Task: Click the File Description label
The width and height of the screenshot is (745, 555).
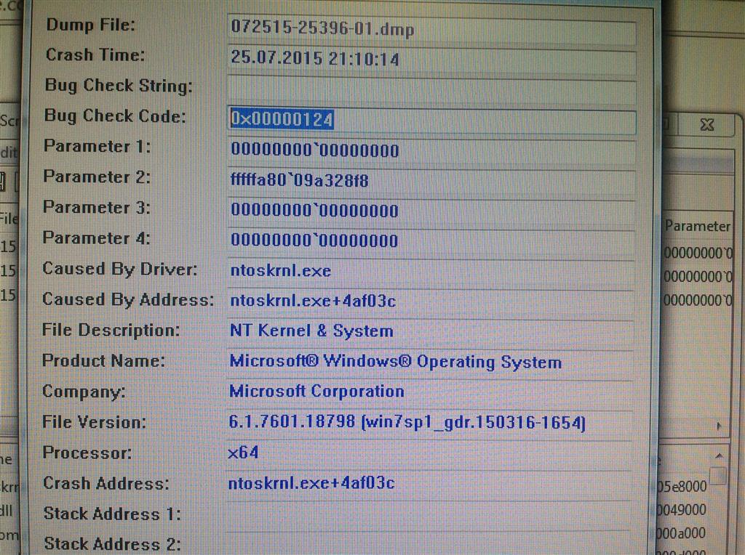Action: point(111,330)
